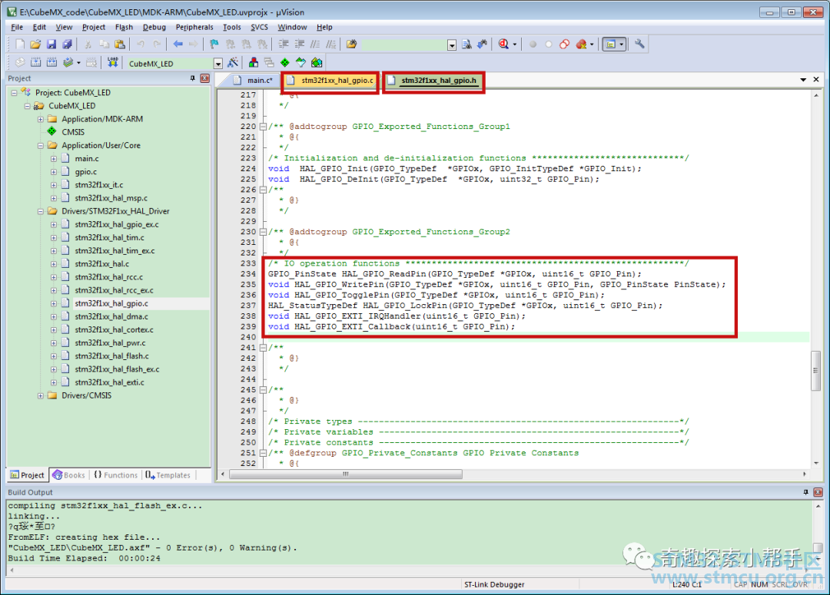Start the debug session via magnifier icon

[503, 45]
